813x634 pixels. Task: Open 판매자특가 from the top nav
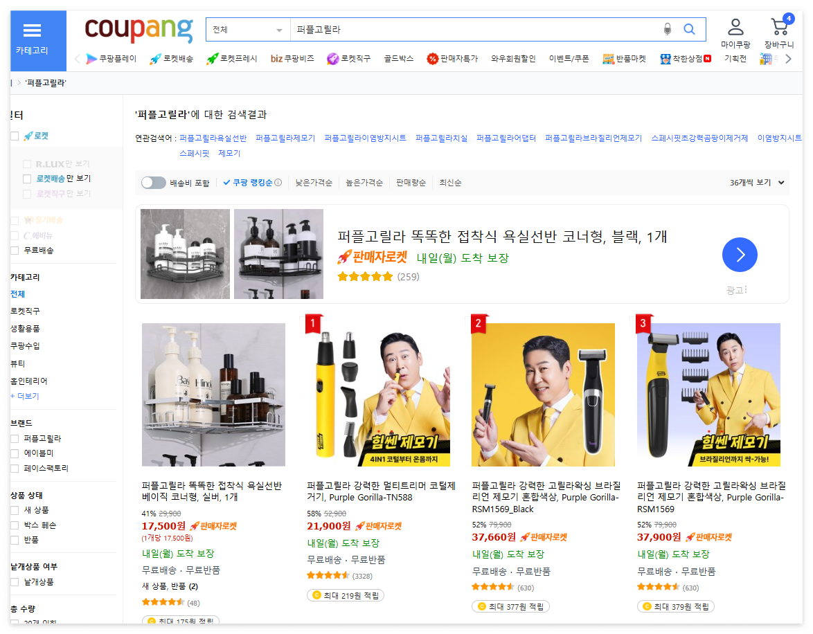click(452, 59)
